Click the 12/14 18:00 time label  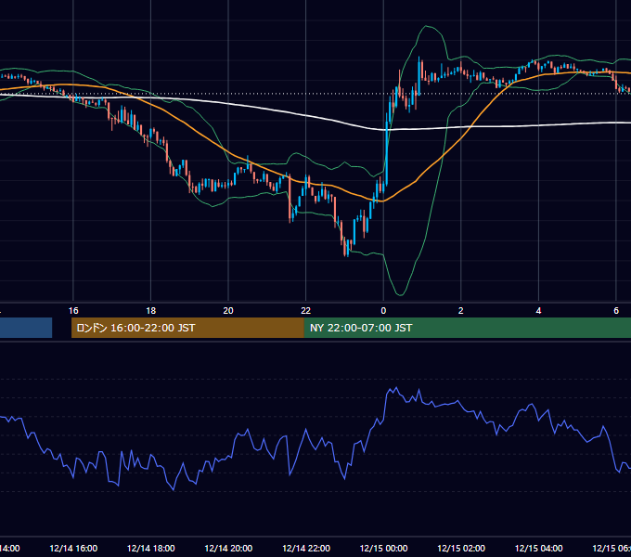coord(151,548)
